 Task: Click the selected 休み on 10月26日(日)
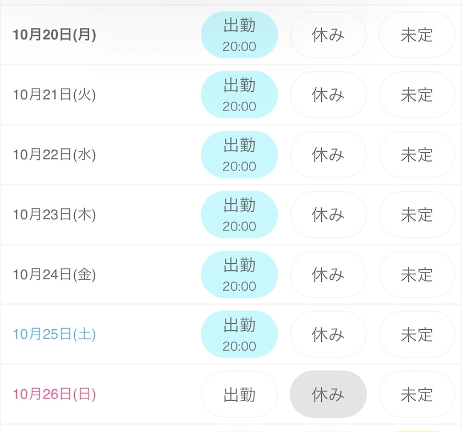[x=328, y=394]
